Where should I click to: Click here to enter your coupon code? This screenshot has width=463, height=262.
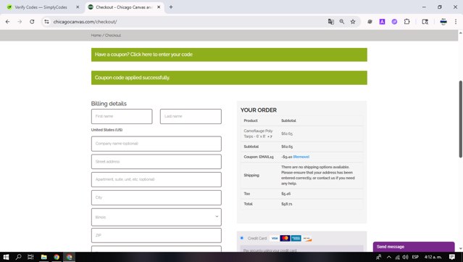(x=162, y=54)
